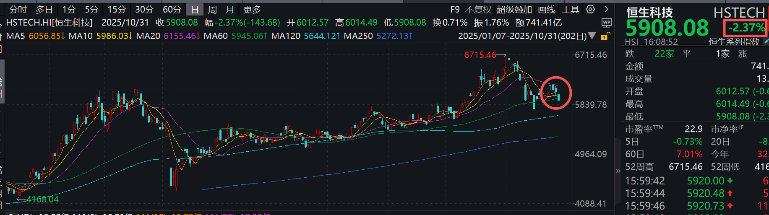Screen dimensions: 769x215
Task: Click the 振1.76% amplitude in header
Action: 491,23
